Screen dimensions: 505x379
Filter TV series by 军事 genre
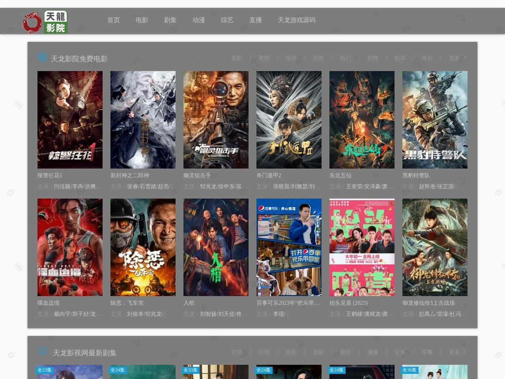[x=427, y=352]
